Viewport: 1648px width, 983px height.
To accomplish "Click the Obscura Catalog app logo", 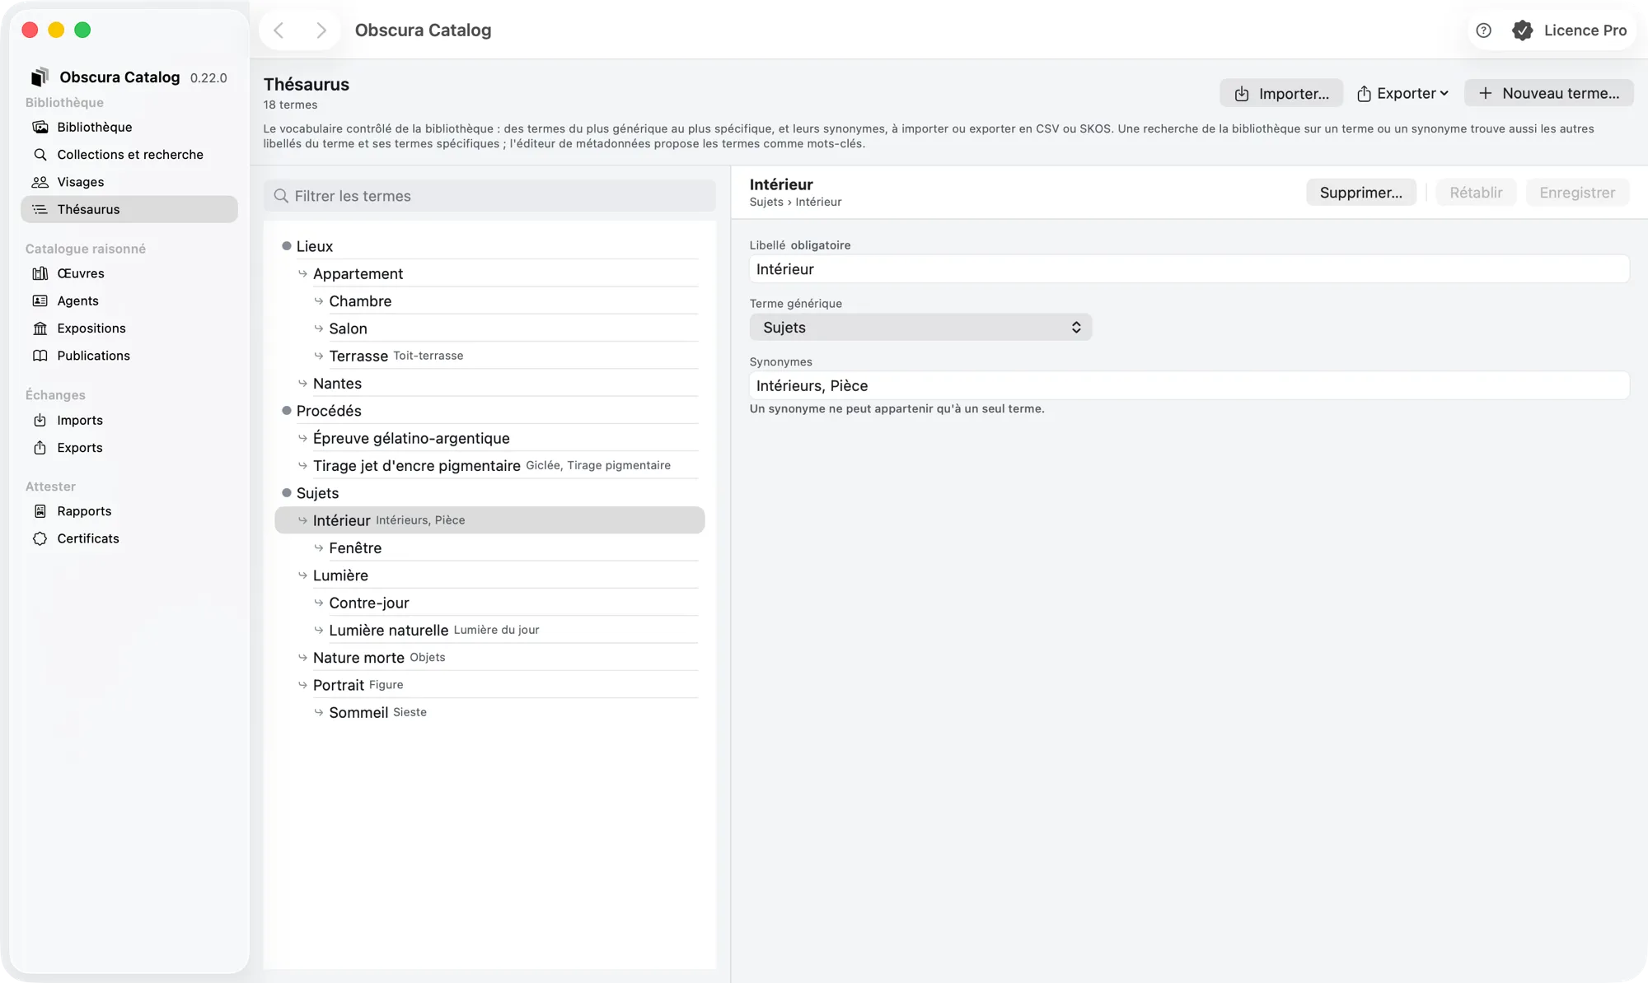I will 40,77.
